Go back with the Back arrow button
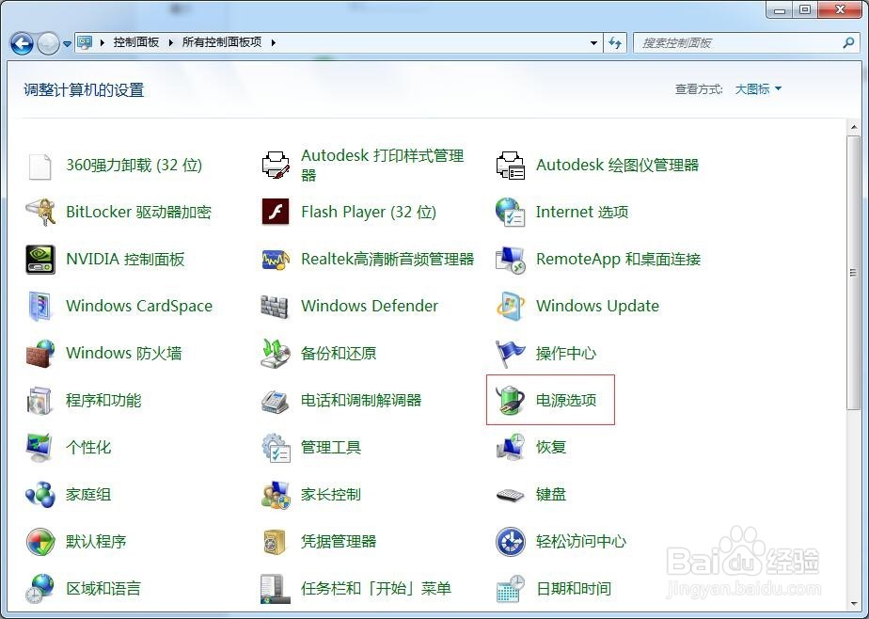 coord(23,43)
